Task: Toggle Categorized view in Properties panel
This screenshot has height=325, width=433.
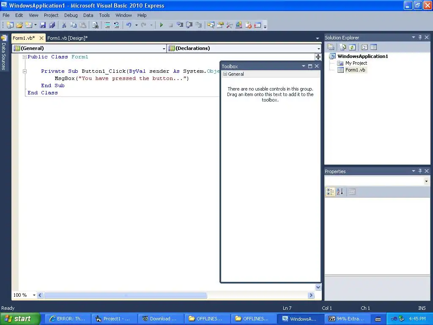Action: (331, 192)
